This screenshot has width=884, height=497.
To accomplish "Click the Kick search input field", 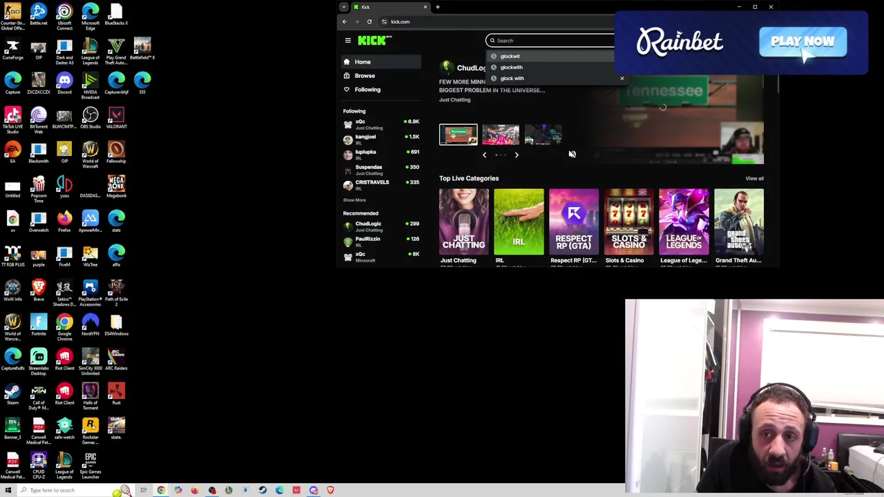I will pos(550,41).
